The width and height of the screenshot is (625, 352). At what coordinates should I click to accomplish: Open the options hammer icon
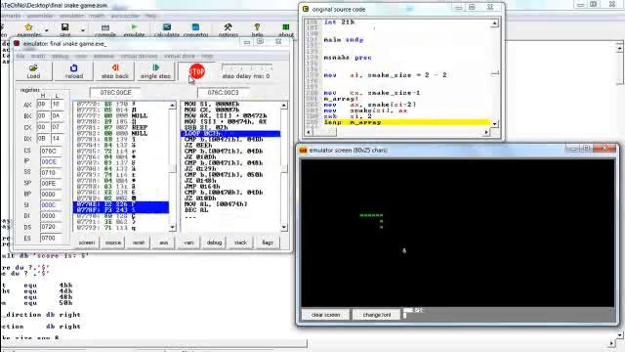[x=228, y=26]
